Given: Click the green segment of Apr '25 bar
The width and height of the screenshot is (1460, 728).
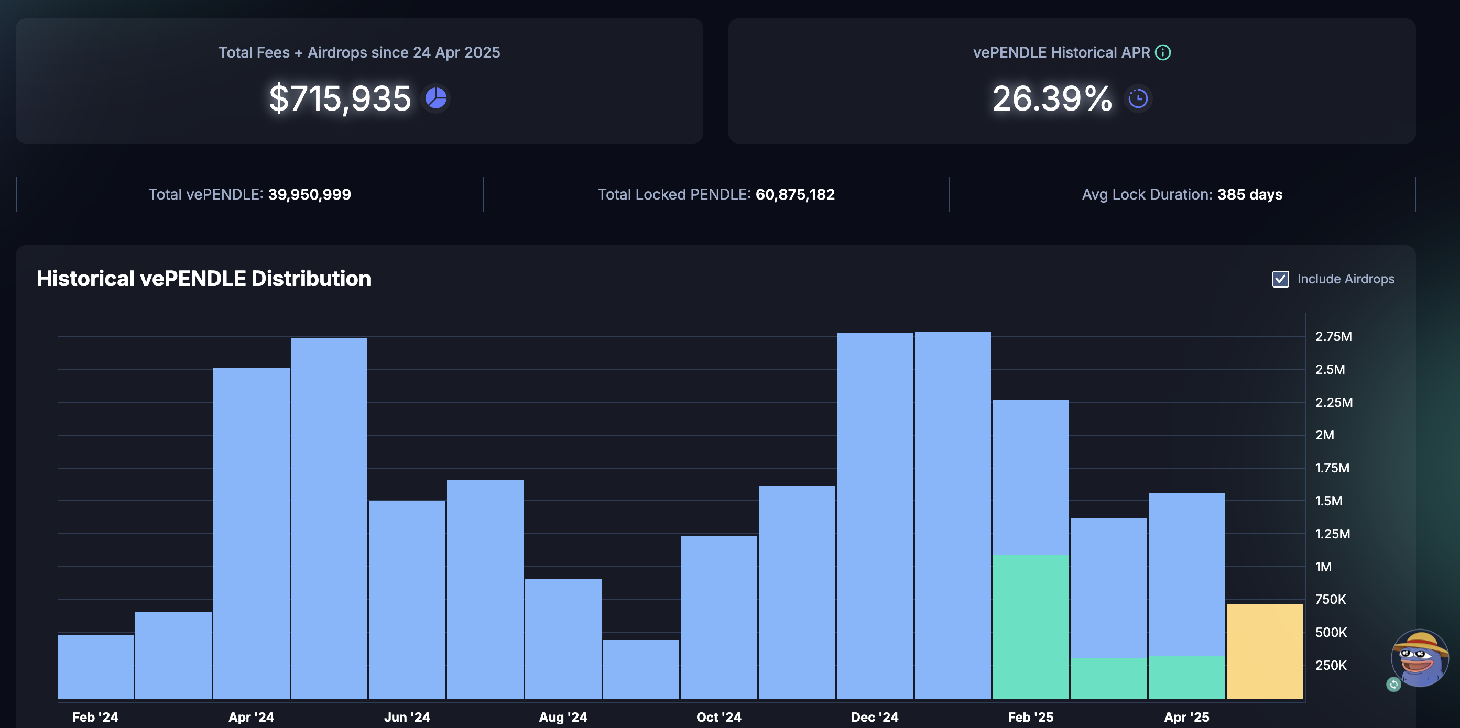Looking at the screenshot, I should point(1186,677).
